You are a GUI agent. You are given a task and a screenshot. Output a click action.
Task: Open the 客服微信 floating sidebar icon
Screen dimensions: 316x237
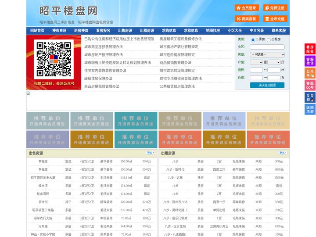[x=310, y=61]
